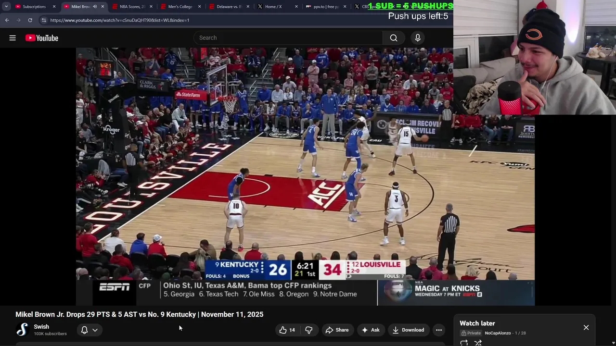
Task: Close the ppv.to tab
Action: [x=345, y=7]
